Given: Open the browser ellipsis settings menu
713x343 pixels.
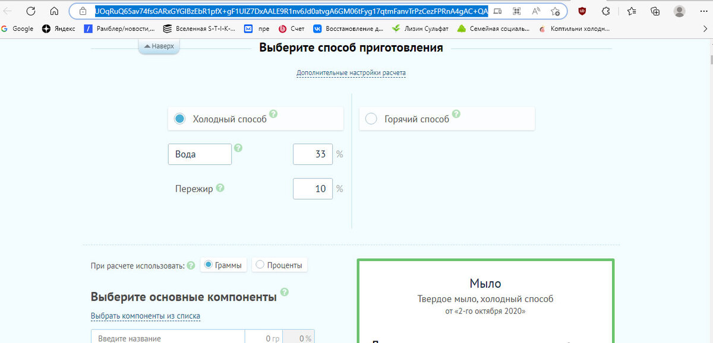Looking at the screenshot, I should tap(703, 11).
